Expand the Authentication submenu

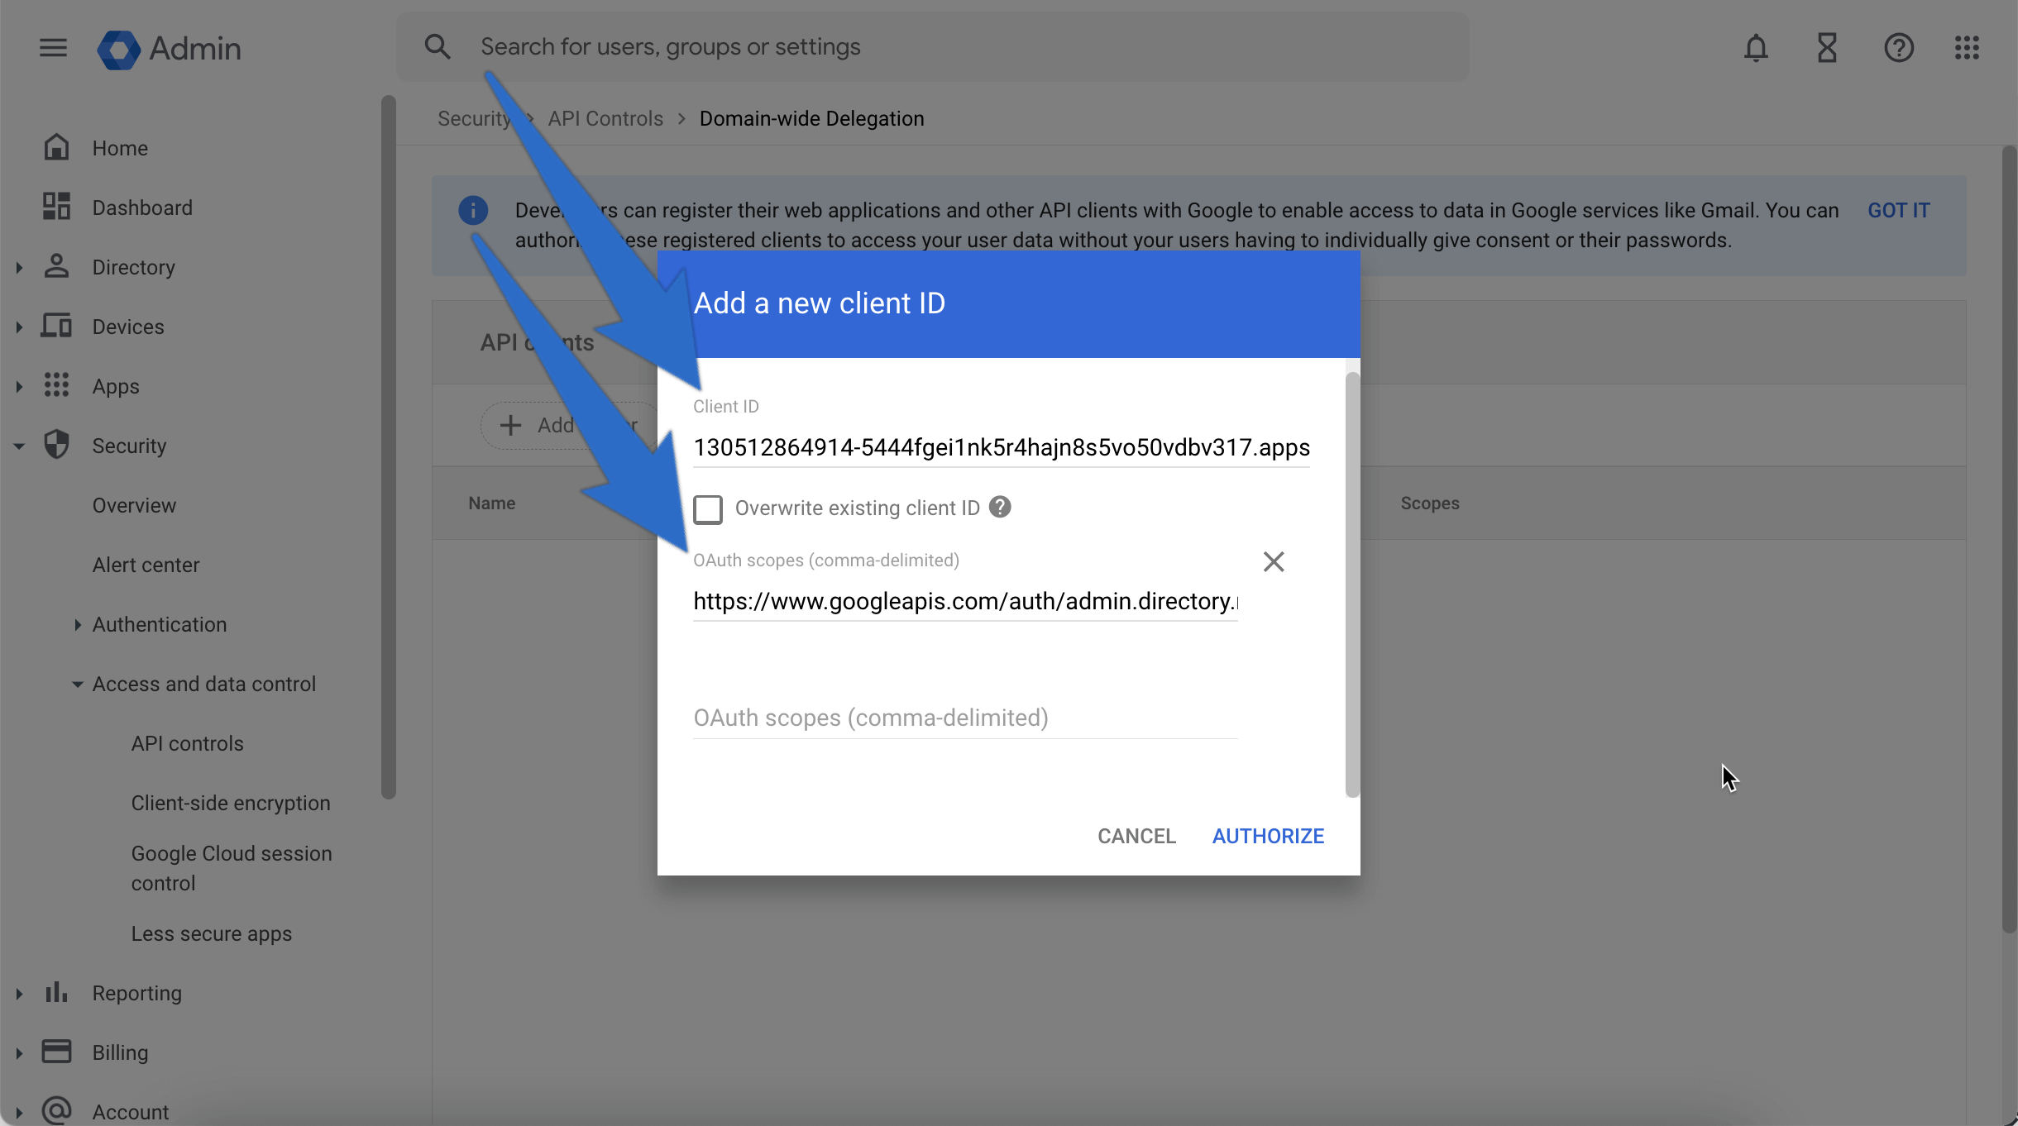pos(77,624)
